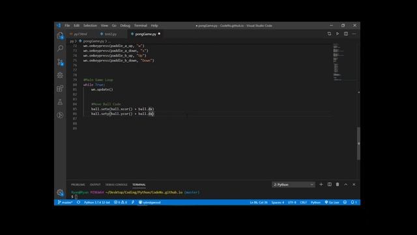Open the Explorer view in the activity bar
This screenshot has width=417, height=235.
click(60, 35)
